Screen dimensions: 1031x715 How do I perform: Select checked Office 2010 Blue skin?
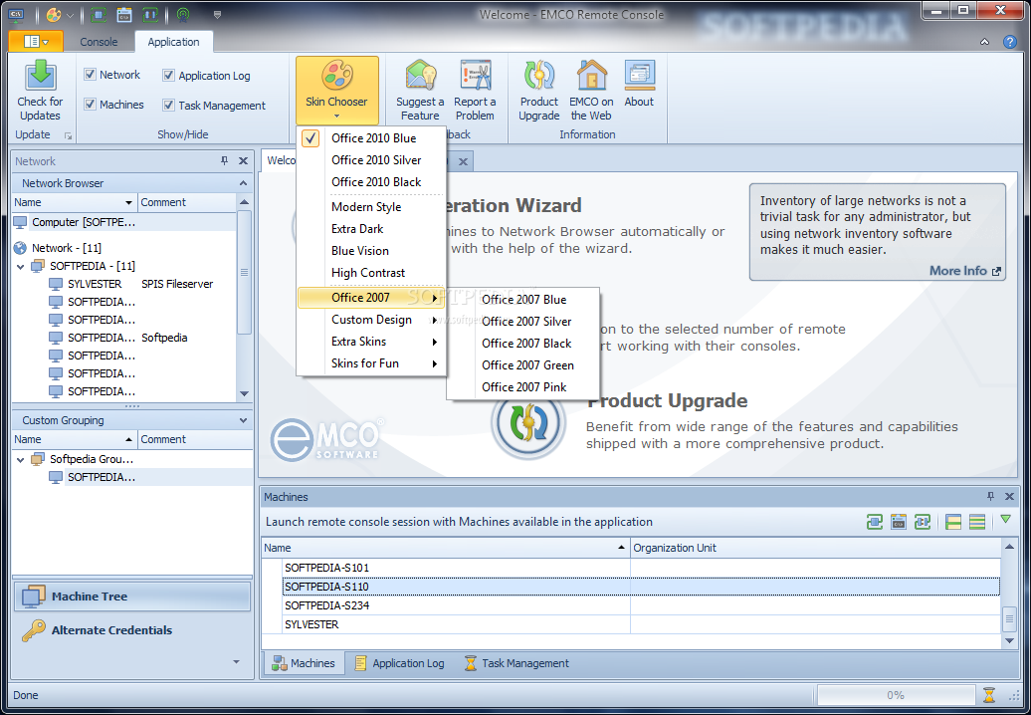(x=372, y=138)
